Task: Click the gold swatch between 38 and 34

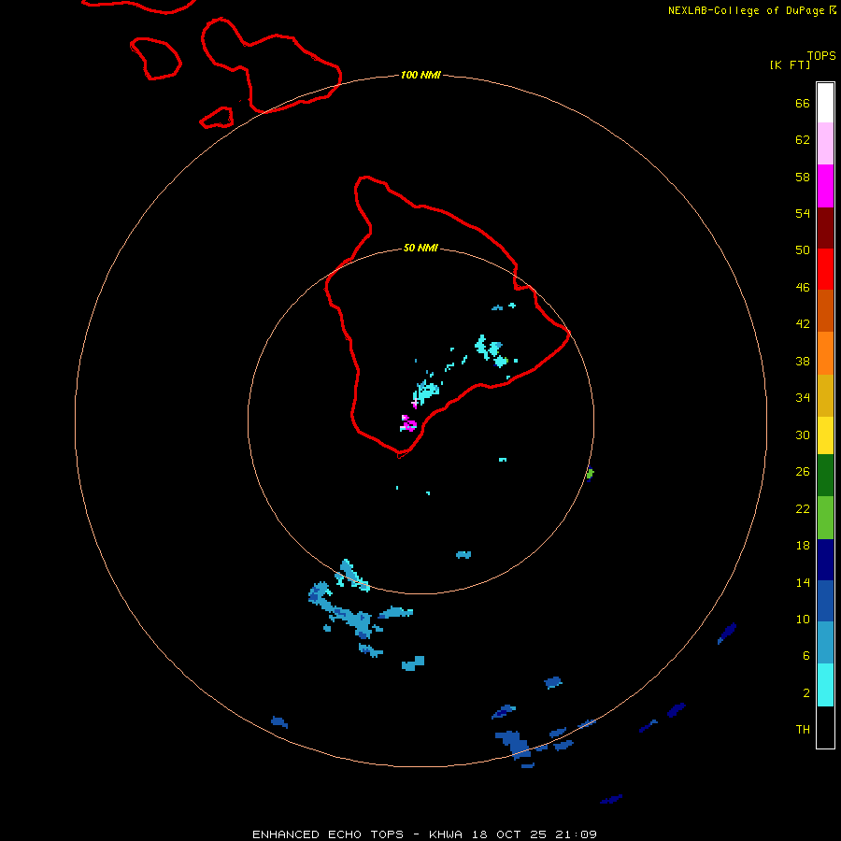Action: 825,395
